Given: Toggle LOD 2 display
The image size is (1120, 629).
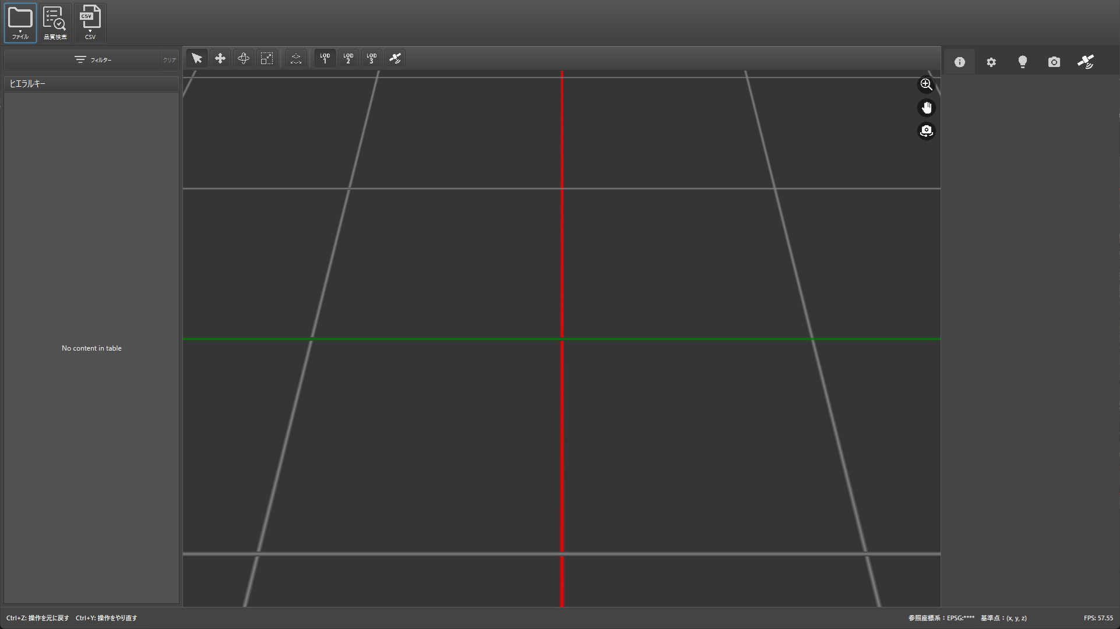Looking at the screenshot, I should 348,58.
